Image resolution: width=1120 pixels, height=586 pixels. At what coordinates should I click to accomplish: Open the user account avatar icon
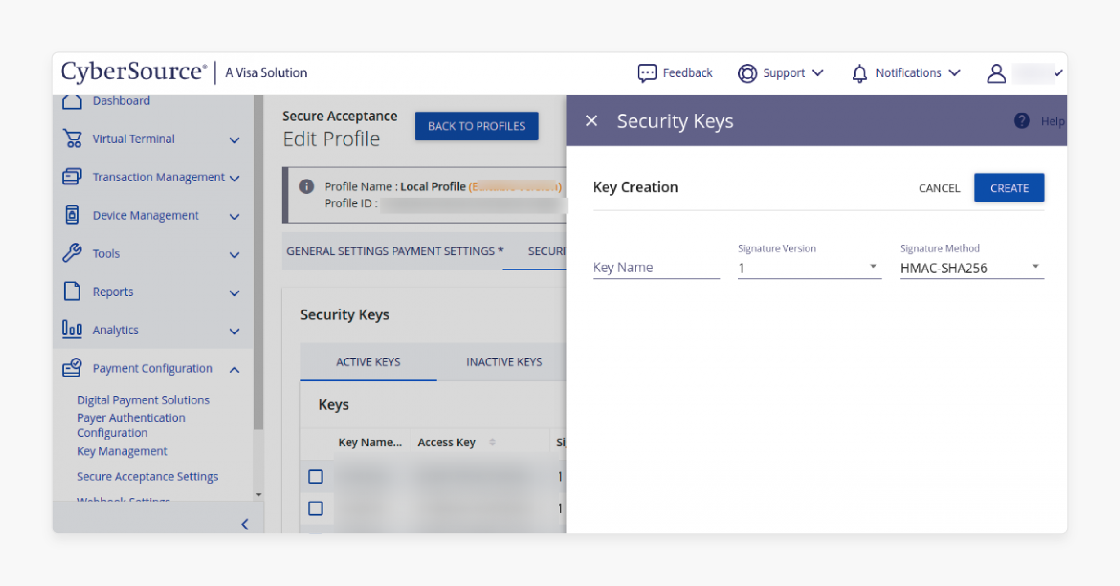[x=996, y=73]
